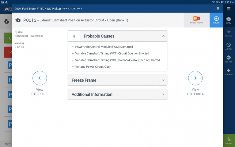The height and width of the screenshot is (147, 235).
Task: Expand the Freeze Frame section
Action: coord(163,80)
